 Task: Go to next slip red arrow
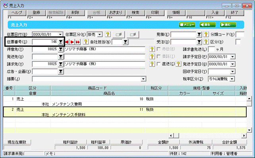(x=72, y=42)
